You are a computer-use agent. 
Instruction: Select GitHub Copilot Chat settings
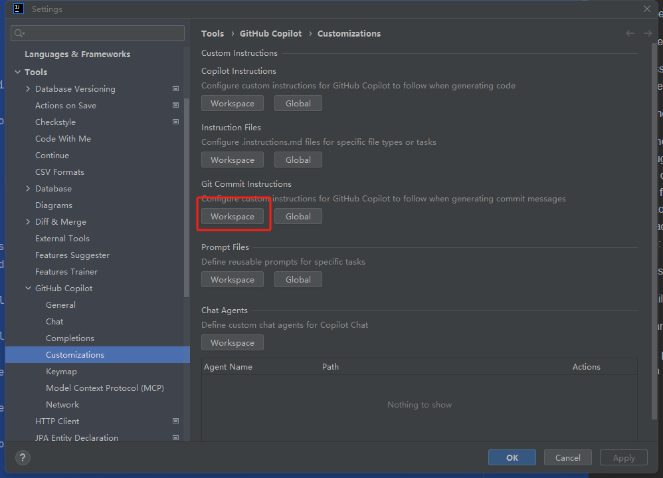(x=54, y=322)
